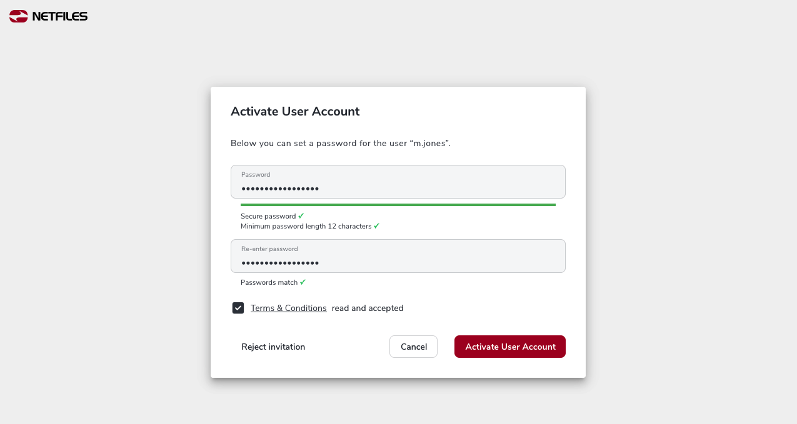797x424 pixels.
Task: Click the green checkmark beside Secure password
Action: [x=301, y=216]
